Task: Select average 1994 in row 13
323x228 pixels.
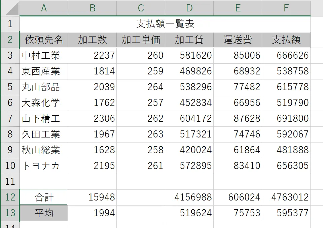Action: click(92, 213)
